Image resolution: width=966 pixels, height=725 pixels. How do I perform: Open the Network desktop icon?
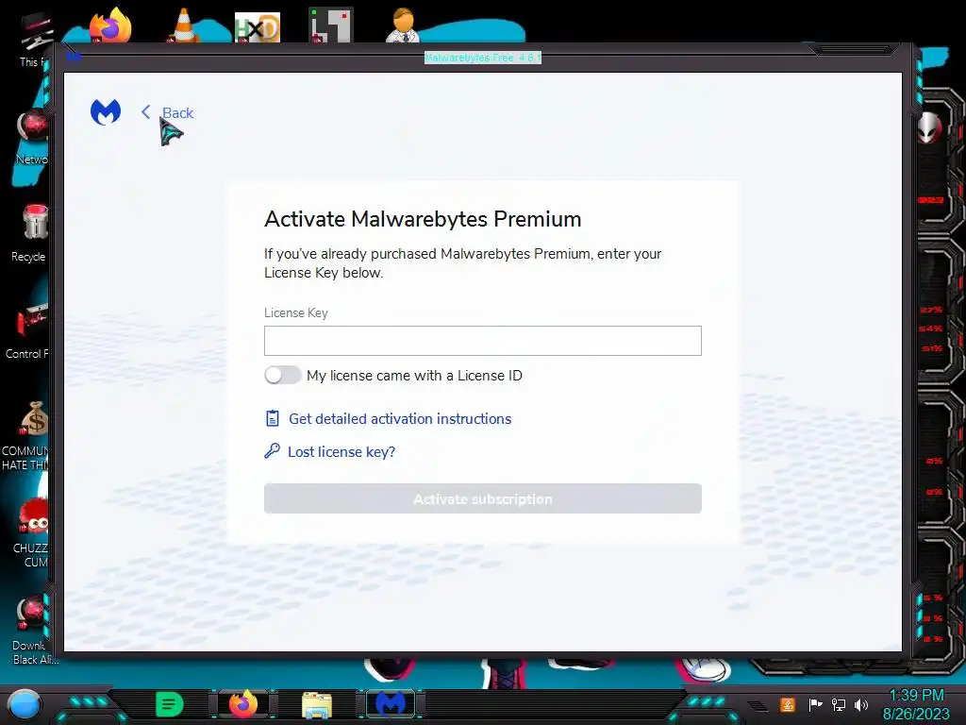pyautogui.click(x=32, y=137)
